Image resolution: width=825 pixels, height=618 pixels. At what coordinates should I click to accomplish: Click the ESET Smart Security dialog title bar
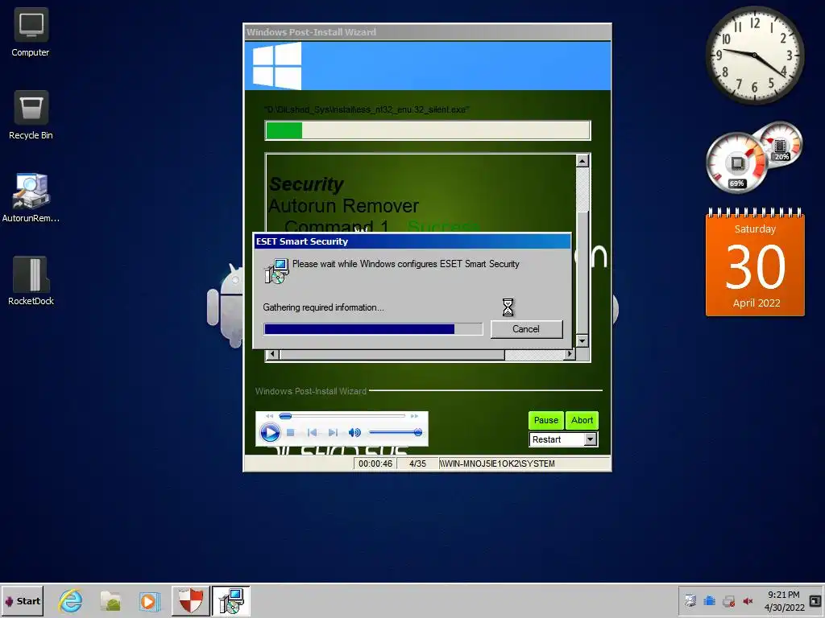click(x=412, y=241)
